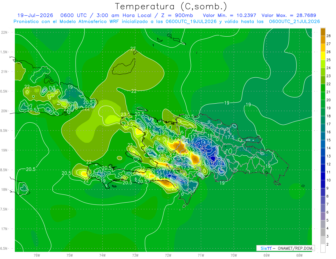Click the legend value 2
This screenshot has height=259, width=336.
[x=328, y=244]
